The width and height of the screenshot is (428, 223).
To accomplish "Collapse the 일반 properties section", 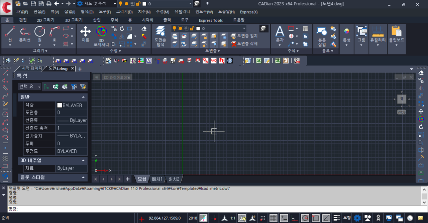I will click(x=83, y=97).
